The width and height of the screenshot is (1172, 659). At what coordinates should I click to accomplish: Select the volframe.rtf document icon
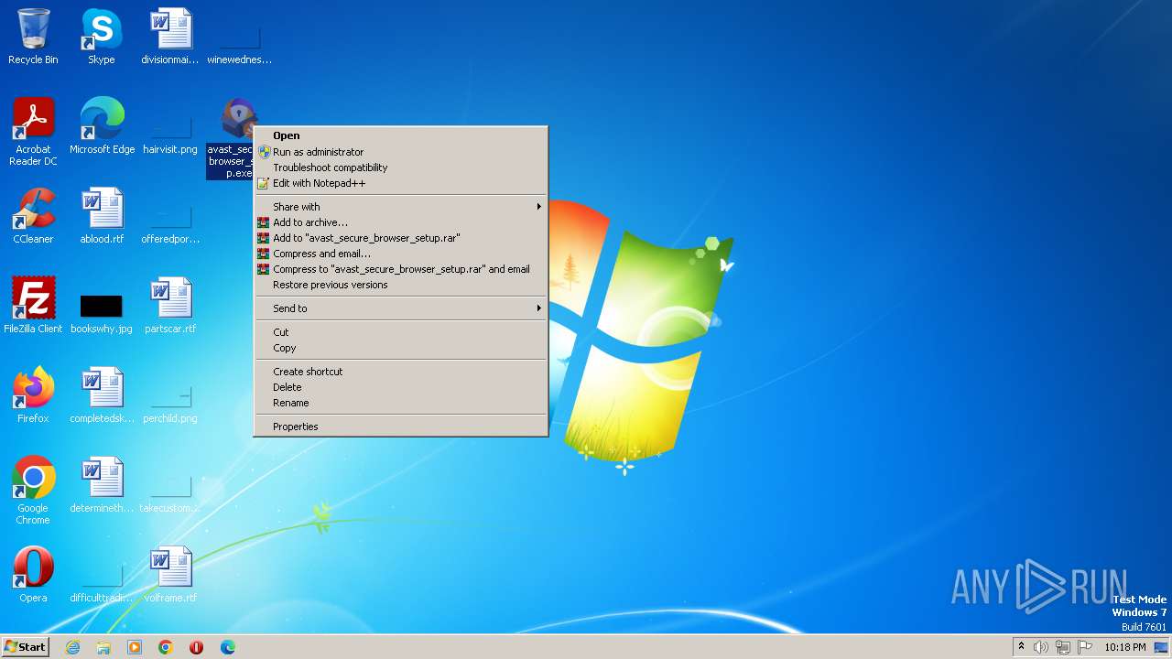point(170,575)
